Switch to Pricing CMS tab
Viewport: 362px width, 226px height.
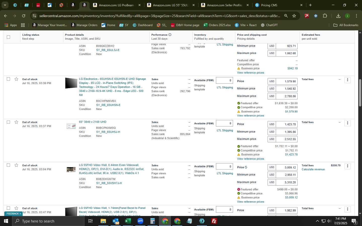tap(279, 5)
